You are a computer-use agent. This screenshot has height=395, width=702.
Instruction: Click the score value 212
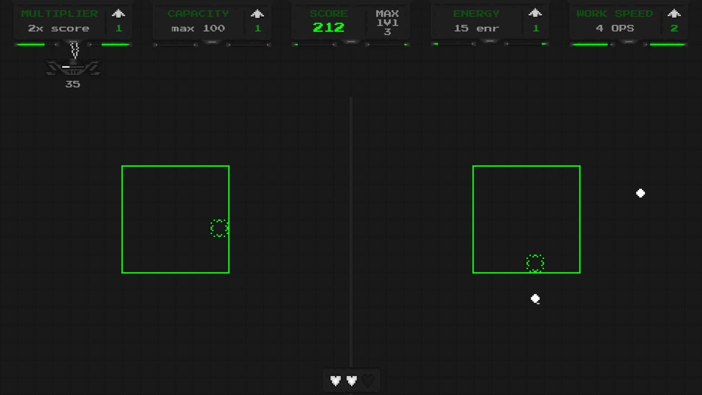(328, 27)
